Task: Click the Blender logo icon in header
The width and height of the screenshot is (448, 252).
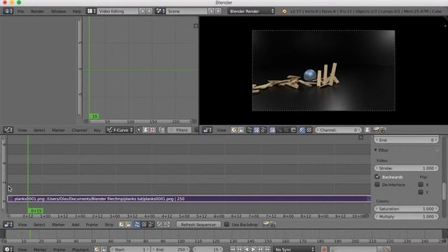Action: 284,11
